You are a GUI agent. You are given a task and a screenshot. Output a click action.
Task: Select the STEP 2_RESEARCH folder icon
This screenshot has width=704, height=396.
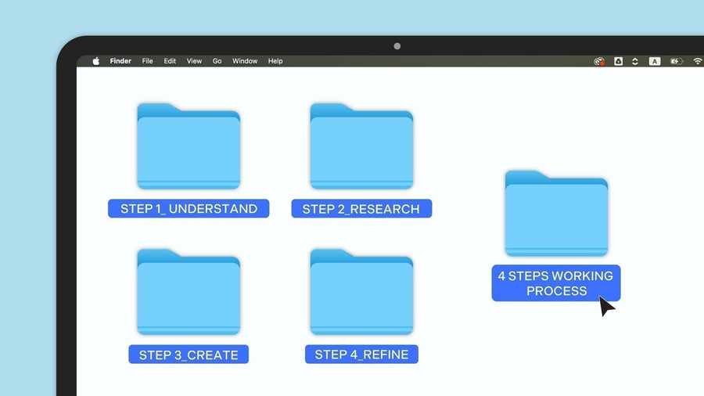coord(361,147)
